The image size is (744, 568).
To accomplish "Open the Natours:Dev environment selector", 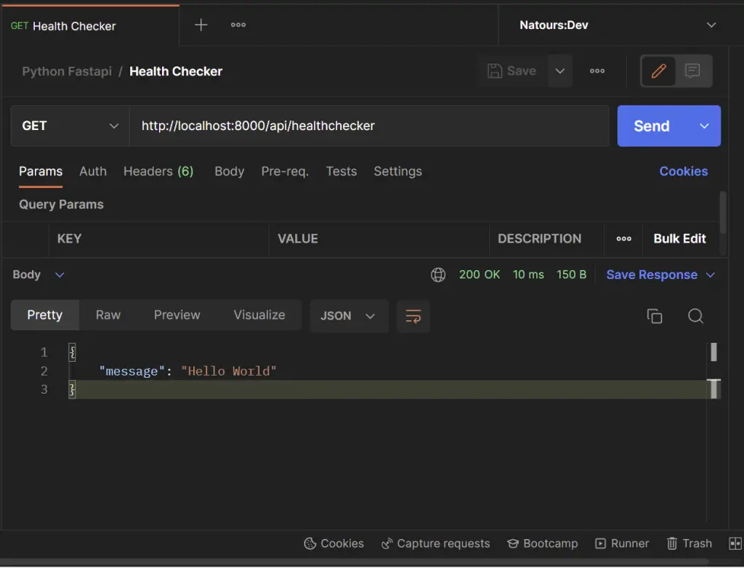I will 614,25.
